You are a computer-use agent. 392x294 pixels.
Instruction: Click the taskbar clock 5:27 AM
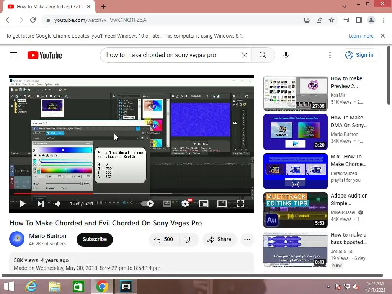pos(375,284)
